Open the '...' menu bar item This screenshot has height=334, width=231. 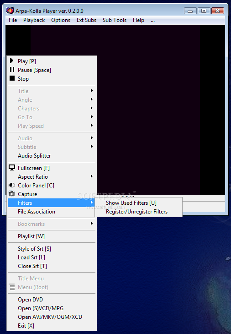click(x=152, y=20)
